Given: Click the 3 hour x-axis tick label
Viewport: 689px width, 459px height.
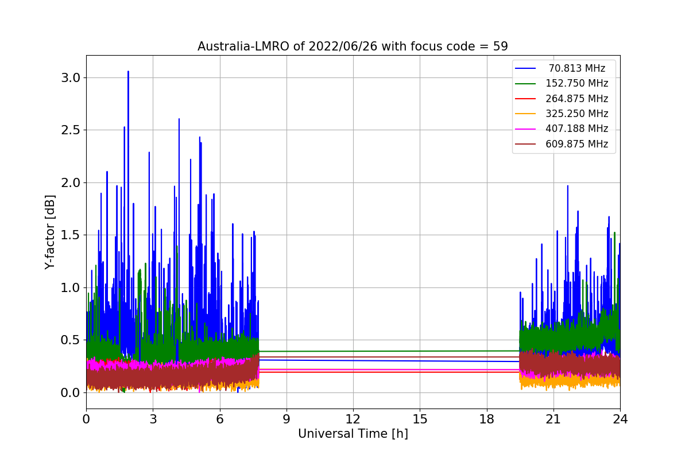Looking at the screenshot, I should click(153, 419).
